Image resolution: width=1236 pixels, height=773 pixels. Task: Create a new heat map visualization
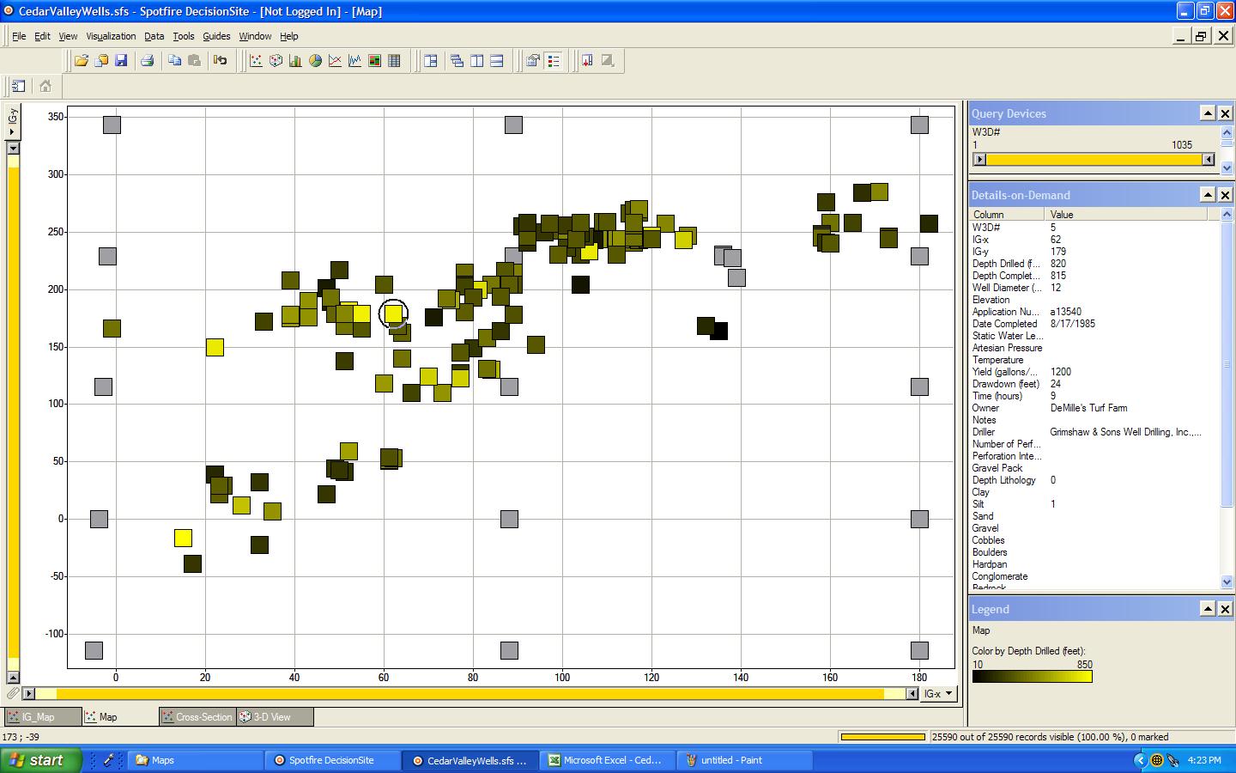click(x=374, y=61)
